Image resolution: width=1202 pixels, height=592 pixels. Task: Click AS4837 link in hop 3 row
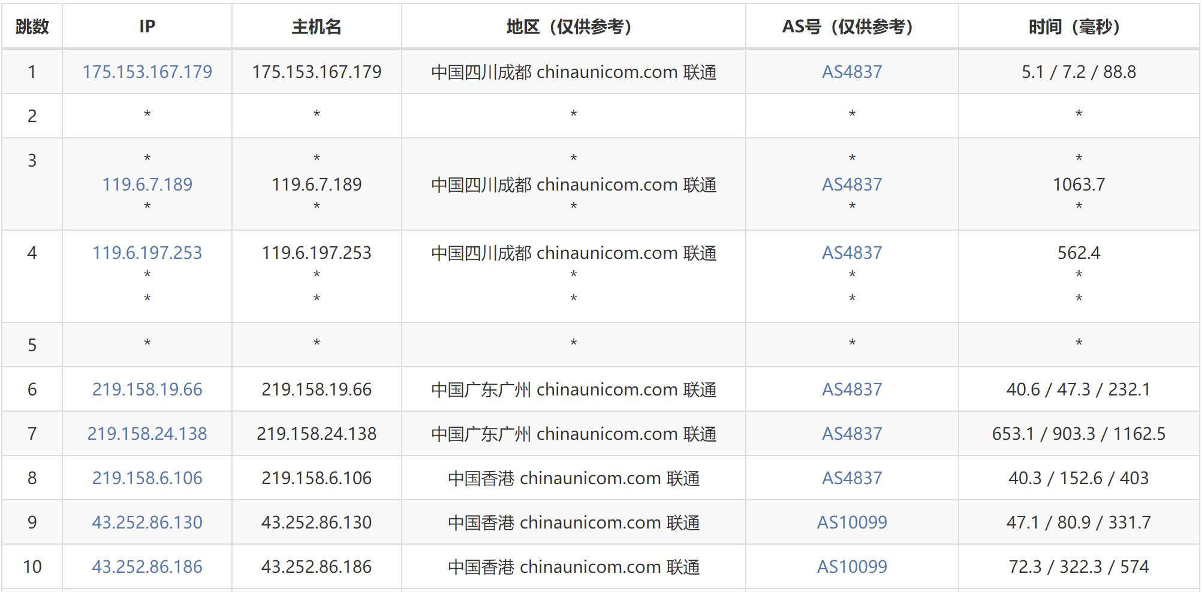(x=852, y=185)
